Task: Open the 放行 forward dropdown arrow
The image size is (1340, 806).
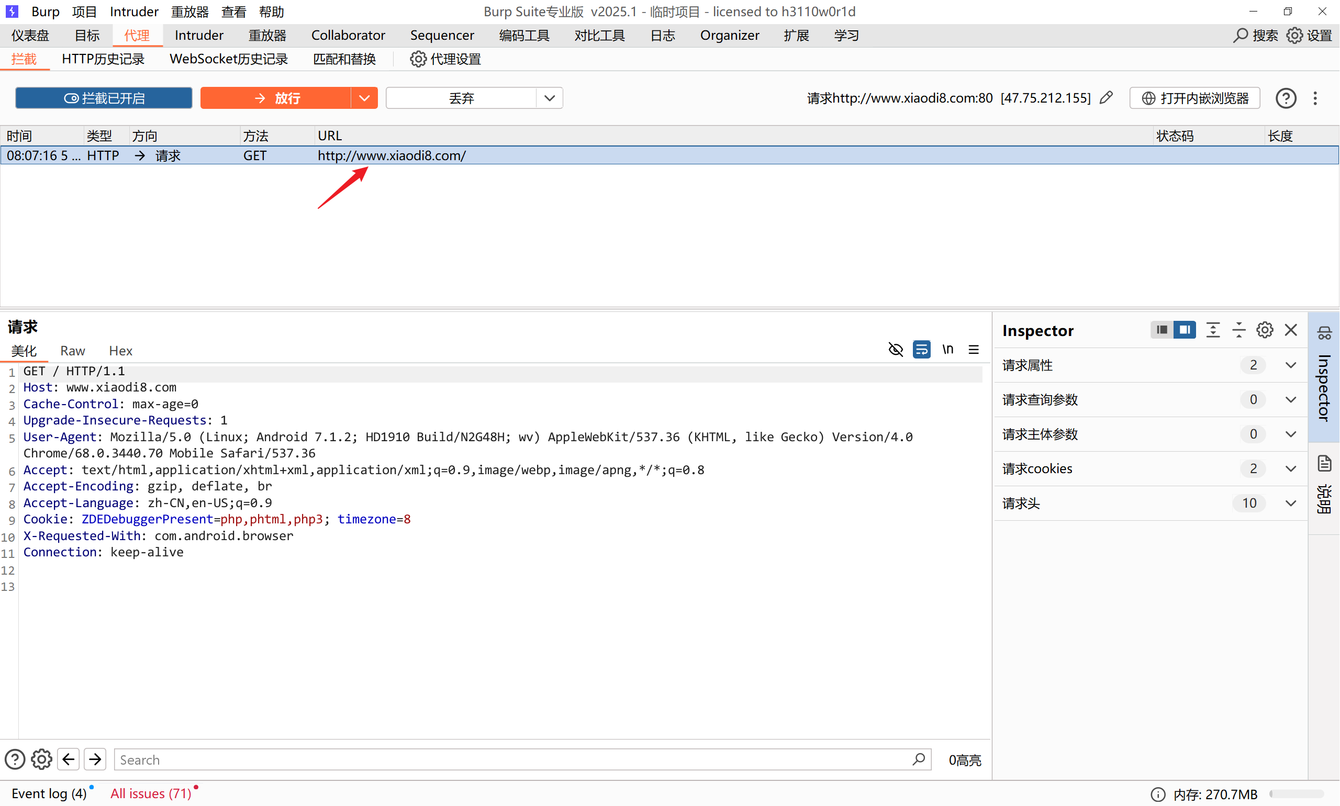Action: [x=364, y=98]
